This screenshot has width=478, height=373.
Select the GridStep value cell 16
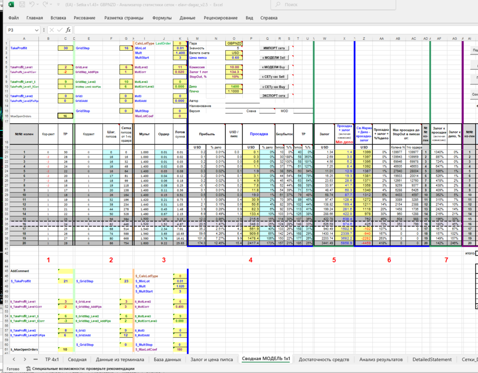point(126,48)
